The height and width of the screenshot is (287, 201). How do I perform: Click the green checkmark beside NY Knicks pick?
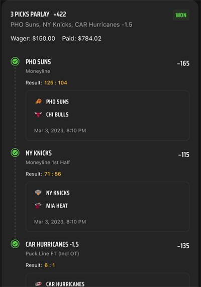click(15, 153)
